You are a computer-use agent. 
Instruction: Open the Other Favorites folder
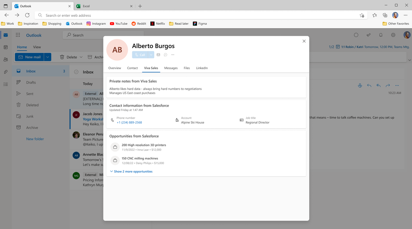tap(396, 23)
